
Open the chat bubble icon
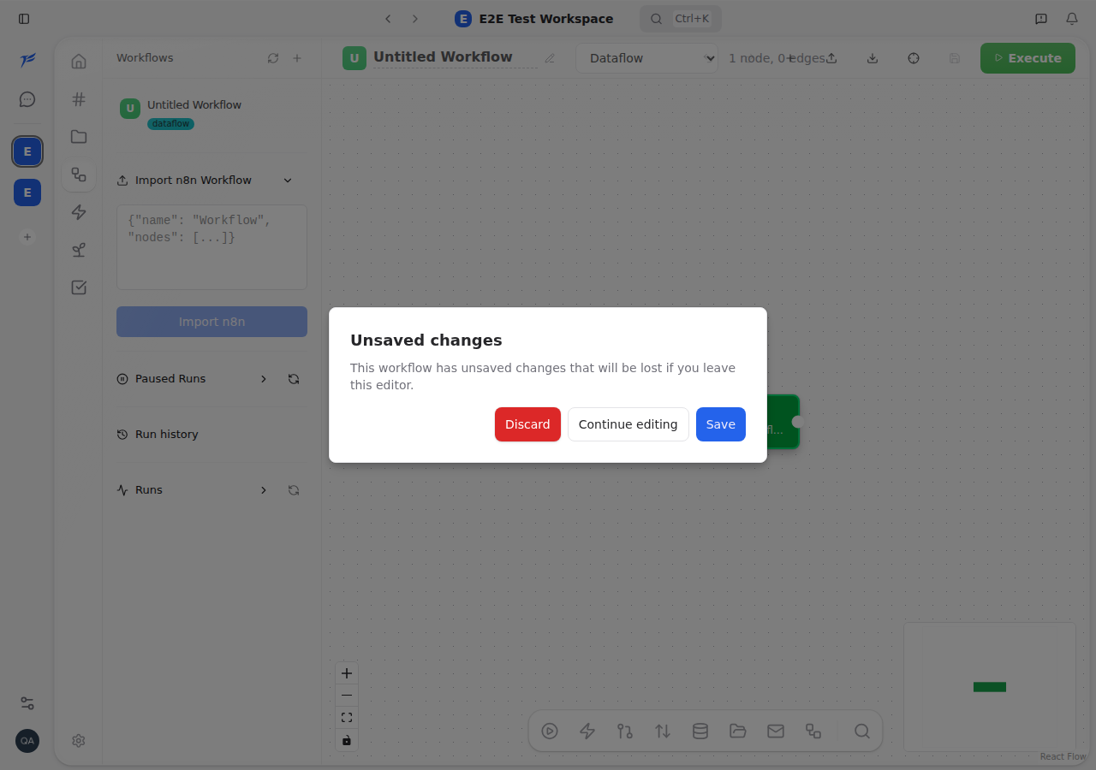click(x=27, y=99)
